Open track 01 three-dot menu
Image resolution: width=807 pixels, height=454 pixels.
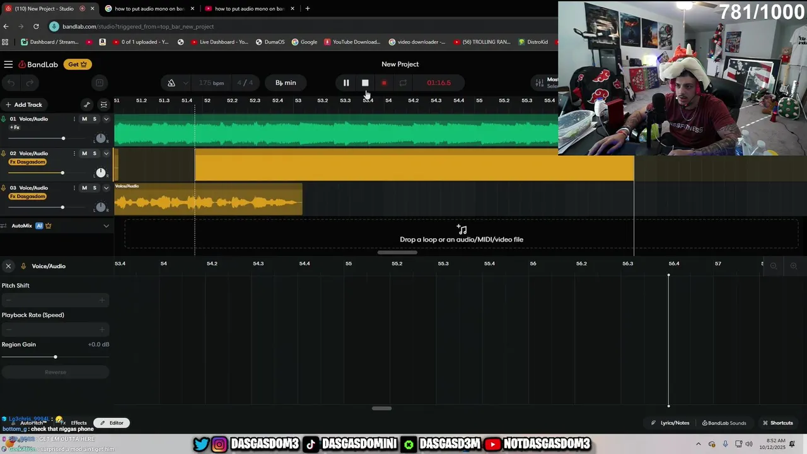[74, 119]
